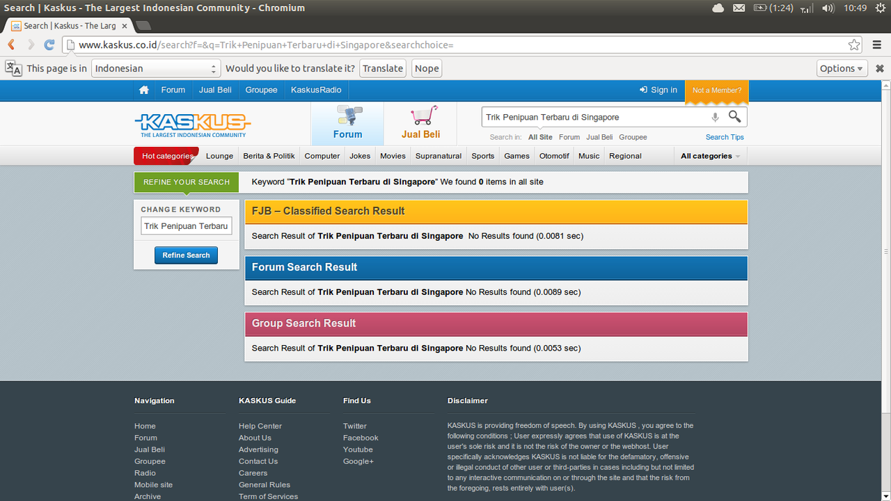Screen dimensions: 891x501
Task: Reload the page with the refresh icon
Action: click(49, 45)
